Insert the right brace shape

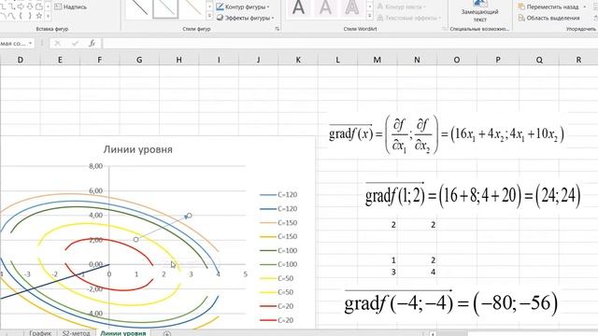(x=30, y=16)
